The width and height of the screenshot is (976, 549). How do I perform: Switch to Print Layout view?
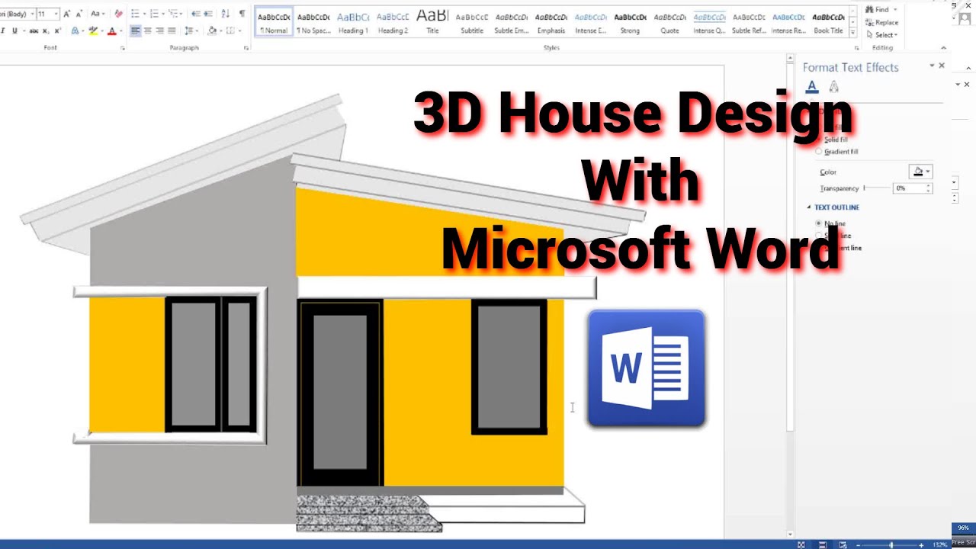coord(823,545)
